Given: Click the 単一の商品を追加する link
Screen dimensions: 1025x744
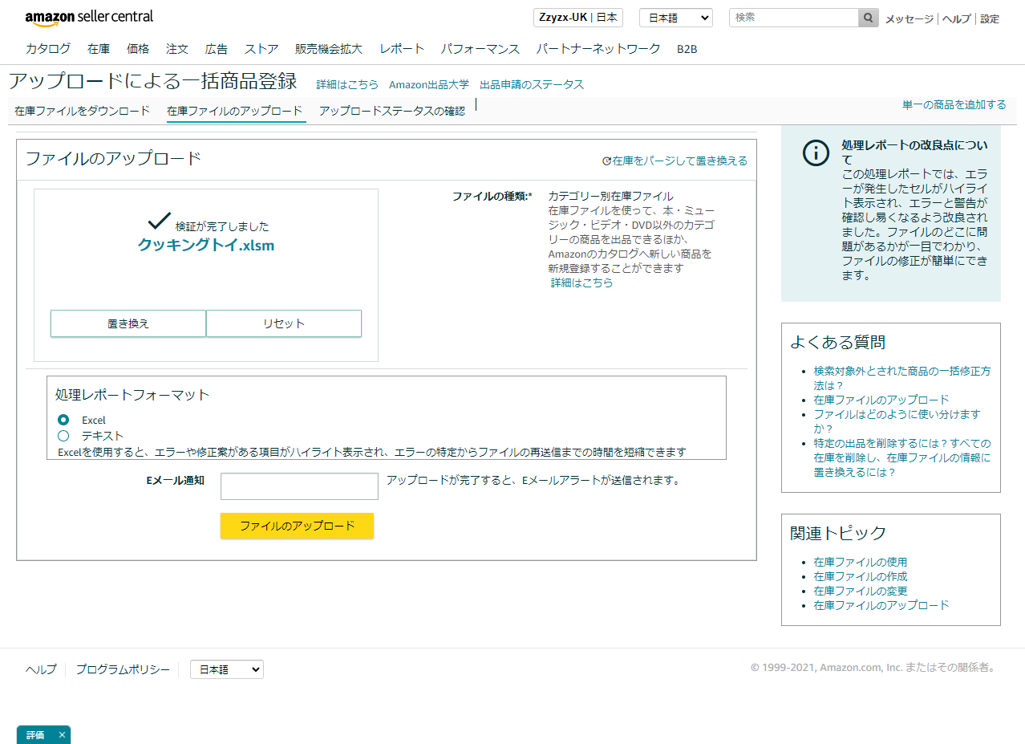Looking at the screenshot, I should (x=954, y=105).
